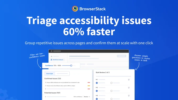Viewport: 178px width, 100px height.
Task: Click the lightbulb hint icon for H1
Action: click(x=129, y=80)
